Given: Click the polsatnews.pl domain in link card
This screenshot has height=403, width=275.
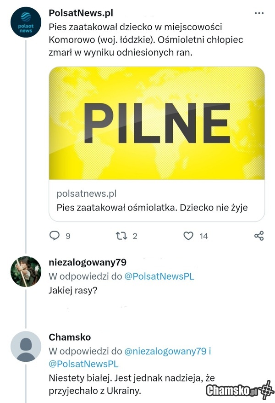Looking at the screenshot, I should pyautogui.click(x=87, y=194).
